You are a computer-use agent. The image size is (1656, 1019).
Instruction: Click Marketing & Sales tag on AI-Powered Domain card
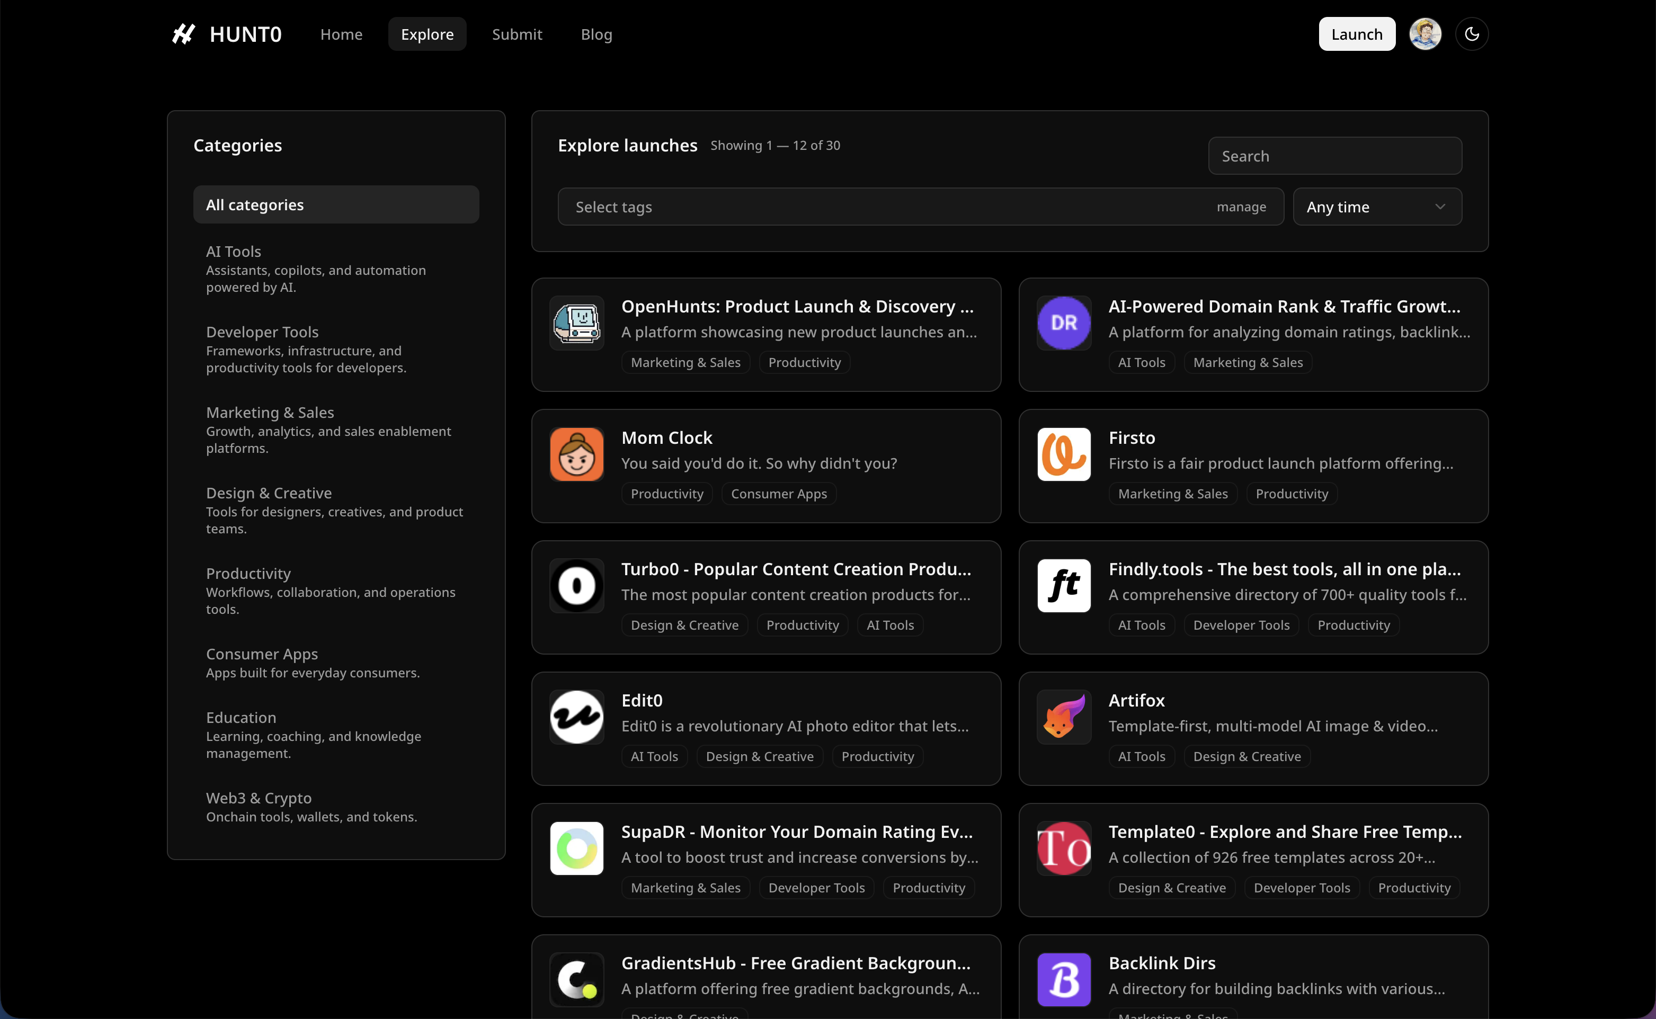pyautogui.click(x=1248, y=362)
